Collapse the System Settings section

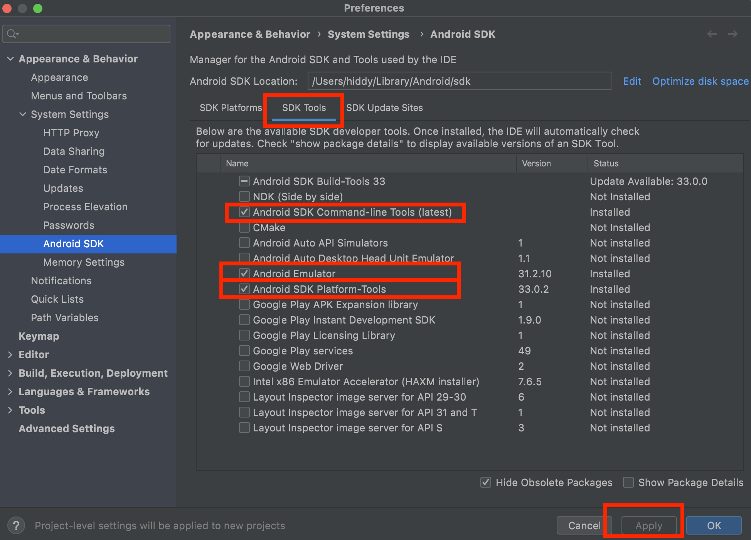pos(22,114)
